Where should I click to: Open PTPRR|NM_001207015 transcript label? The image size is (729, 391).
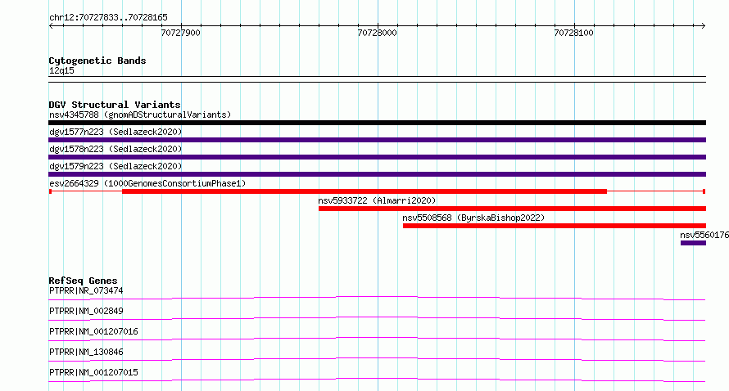tap(93, 372)
